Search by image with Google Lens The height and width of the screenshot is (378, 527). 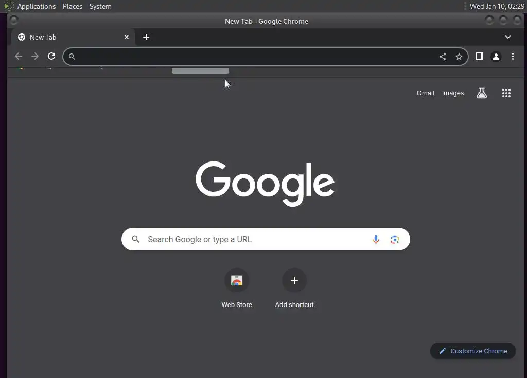(395, 239)
